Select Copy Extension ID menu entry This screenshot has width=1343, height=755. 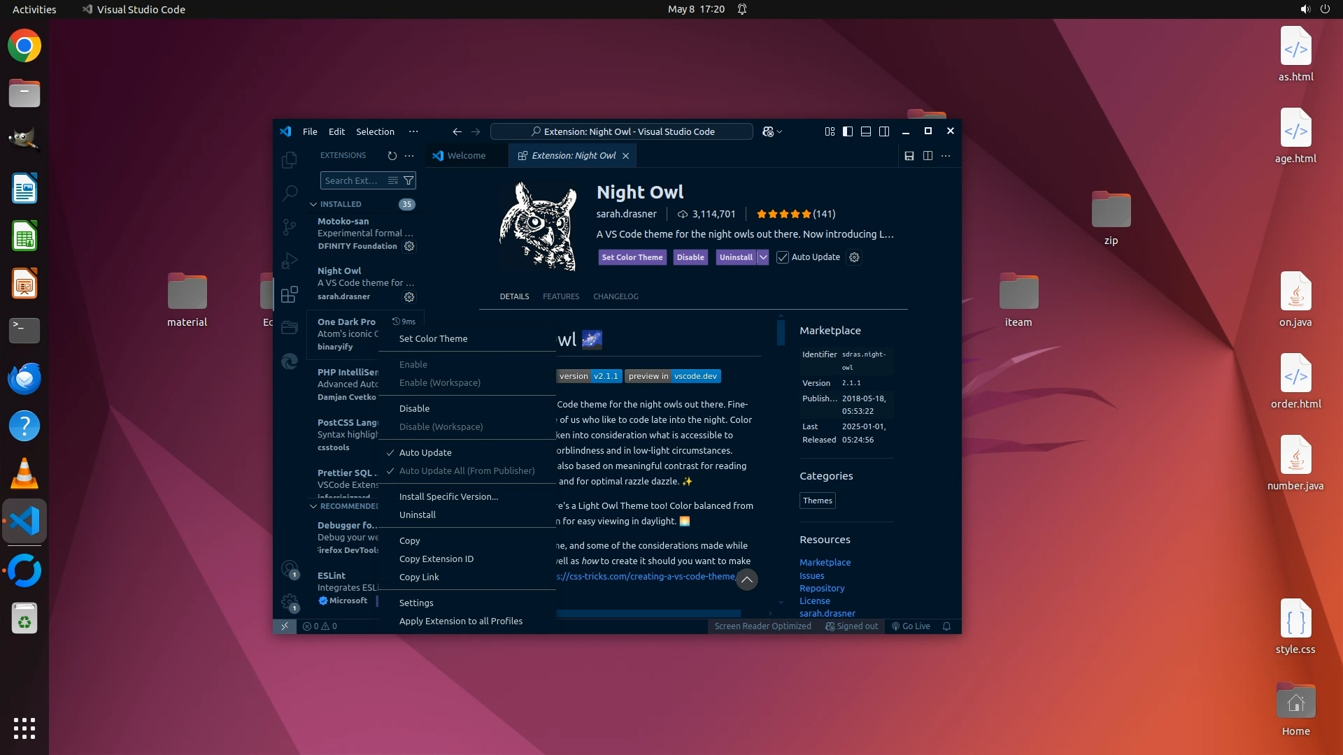(436, 559)
